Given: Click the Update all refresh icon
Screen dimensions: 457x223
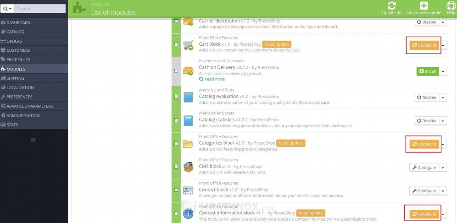Looking at the screenshot, I should 391,6.
